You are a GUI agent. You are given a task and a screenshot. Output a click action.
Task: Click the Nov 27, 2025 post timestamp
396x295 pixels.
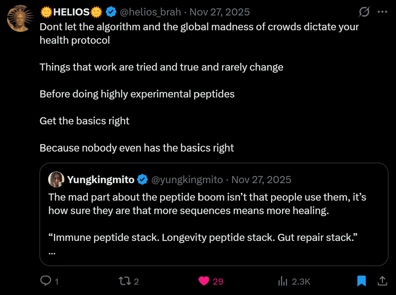220,12
